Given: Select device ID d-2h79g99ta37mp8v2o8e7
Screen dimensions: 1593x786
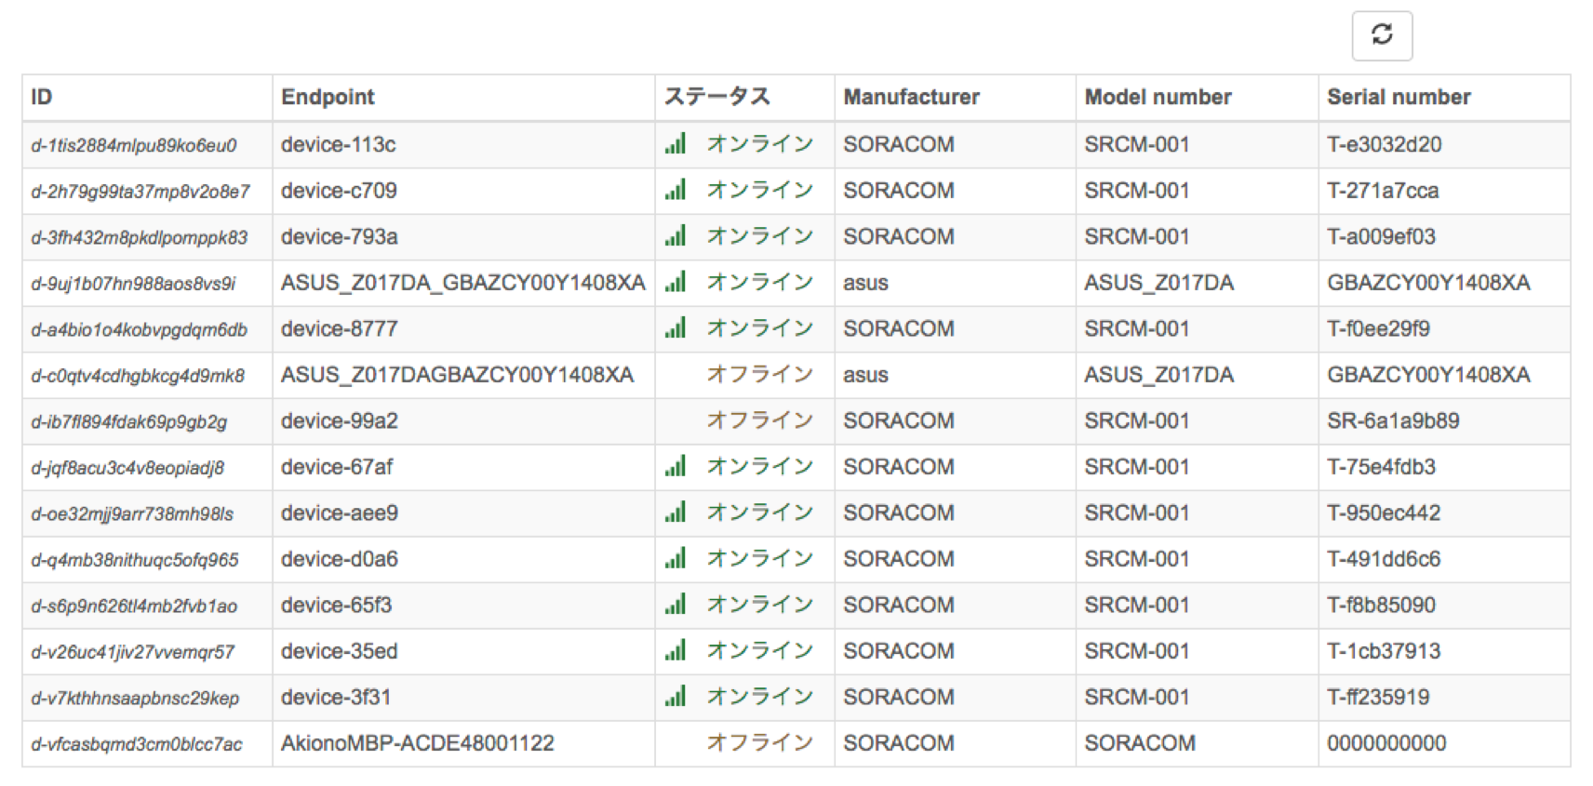Looking at the screenshot, I should (x=141, y=192).
